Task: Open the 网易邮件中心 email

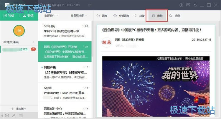Action: coord(65,111)
